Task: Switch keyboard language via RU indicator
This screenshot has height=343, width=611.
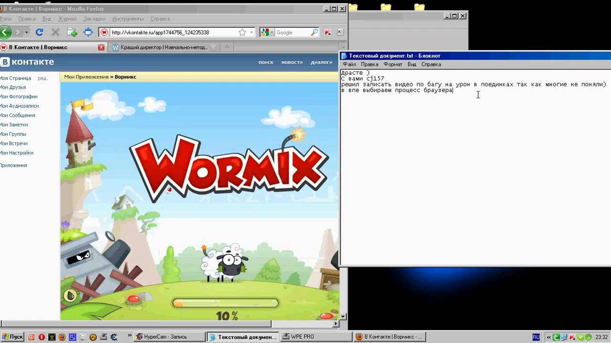Action: click(x=536, y=337)
